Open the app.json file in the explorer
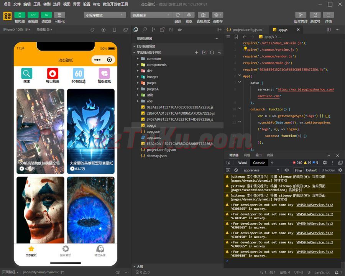The height and width of the screenshot is (276, 345). 153,131
